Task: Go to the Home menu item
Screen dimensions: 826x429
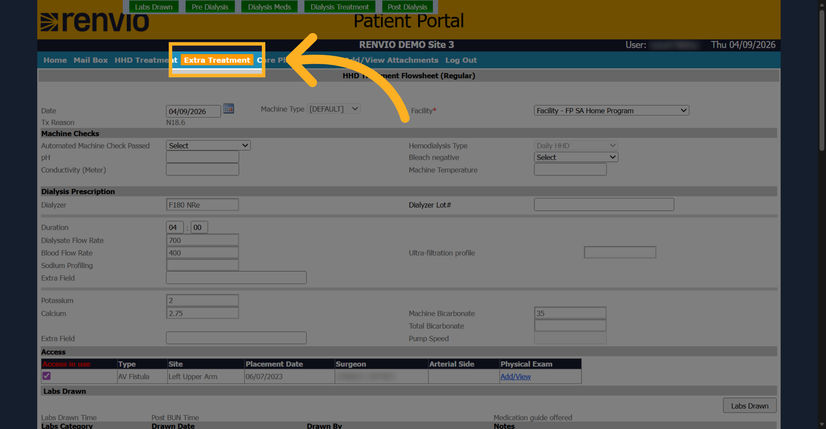Action: [55, 60]
